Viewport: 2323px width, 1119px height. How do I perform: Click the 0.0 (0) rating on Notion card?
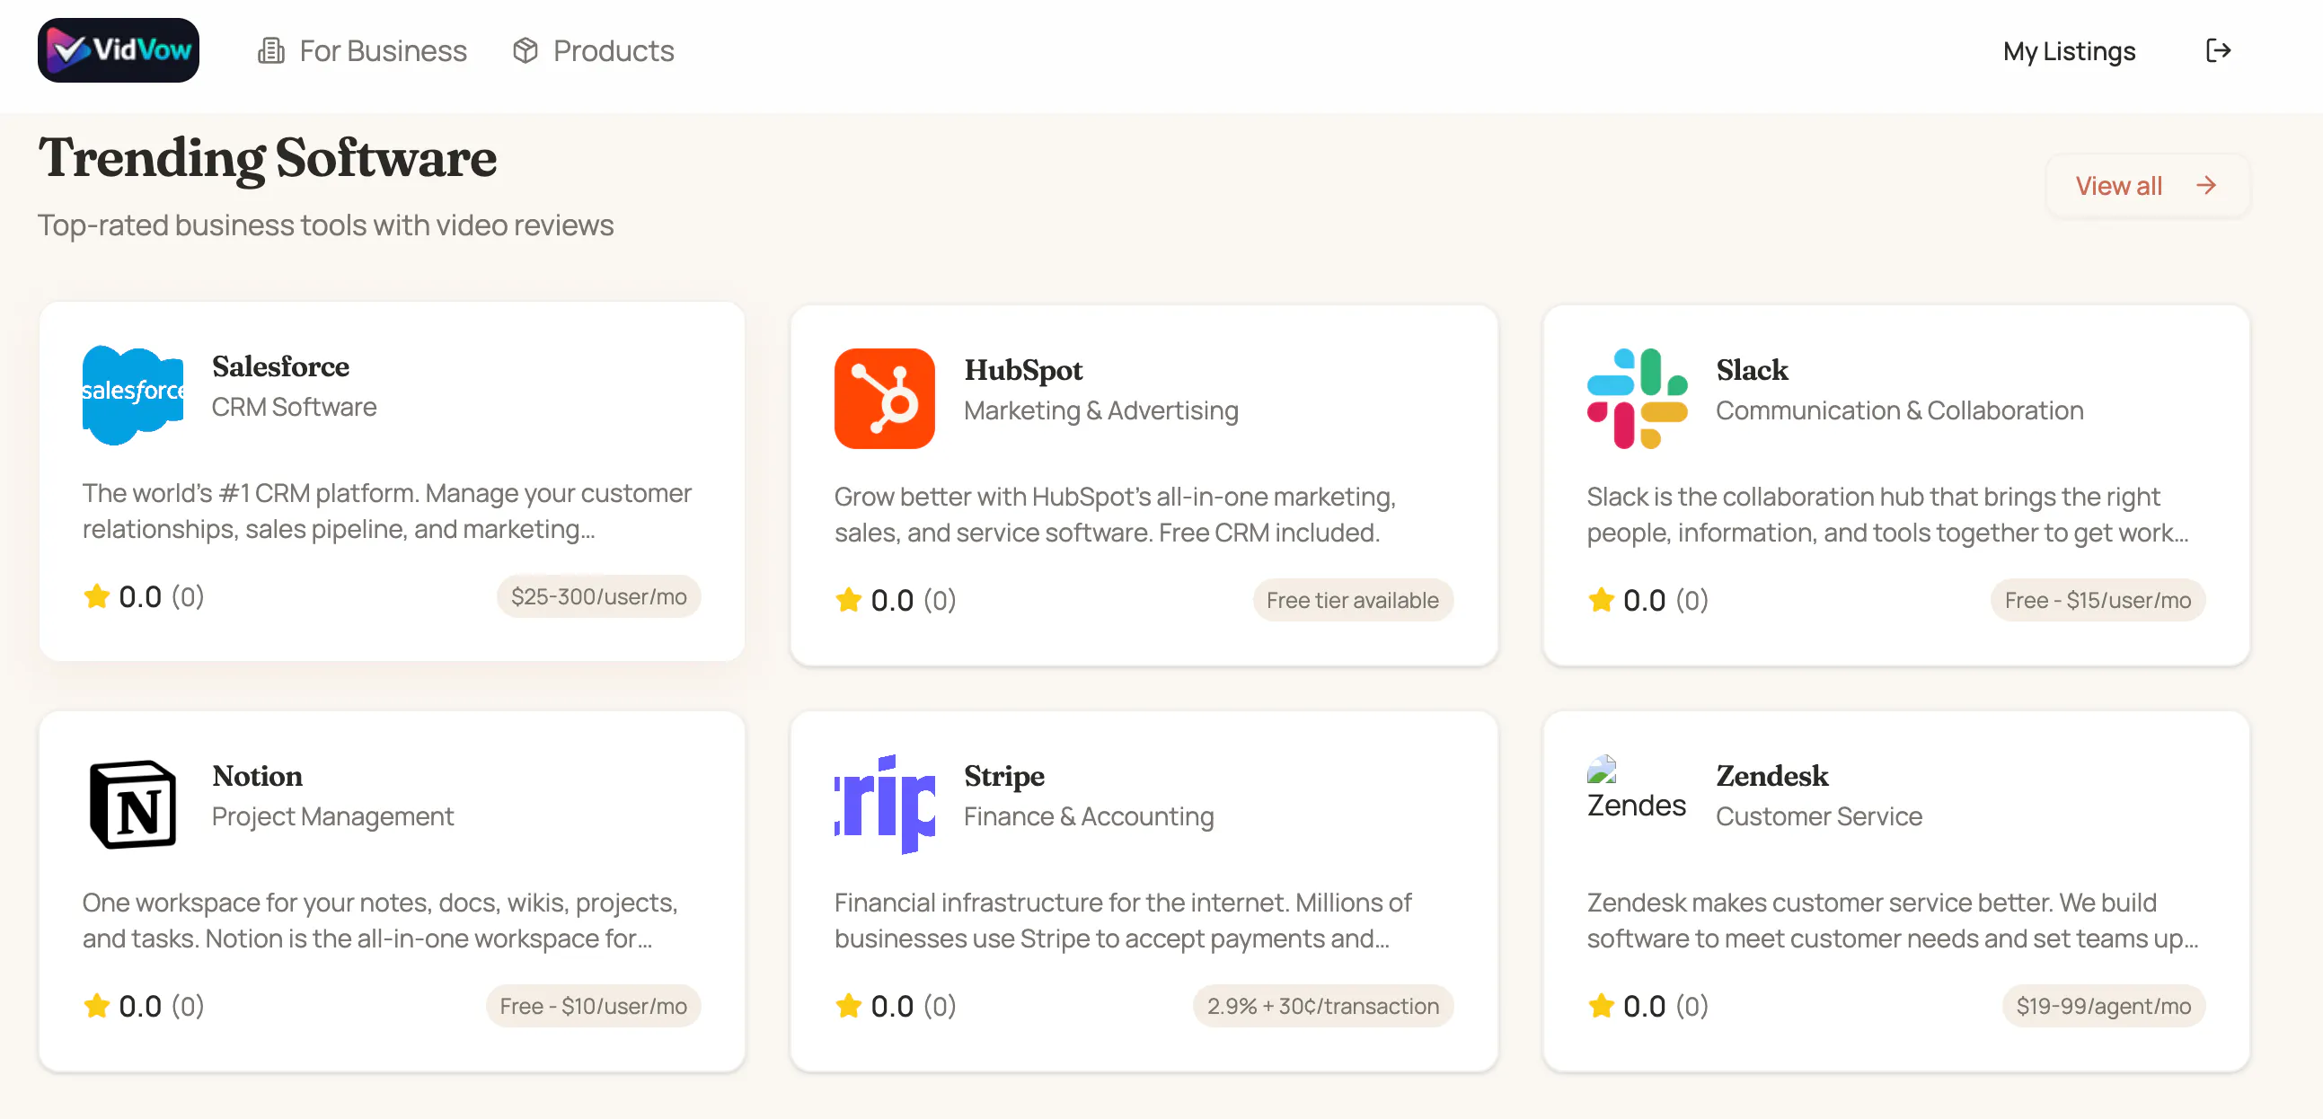click(145, 1005)
